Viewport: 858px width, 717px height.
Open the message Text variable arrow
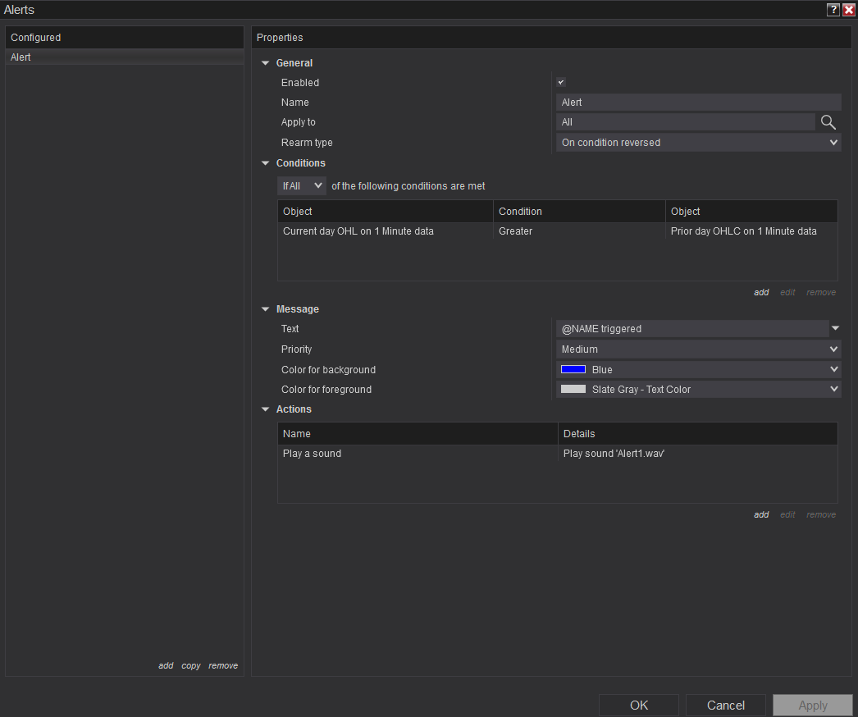pyautogui.click(x=835, y=328)
